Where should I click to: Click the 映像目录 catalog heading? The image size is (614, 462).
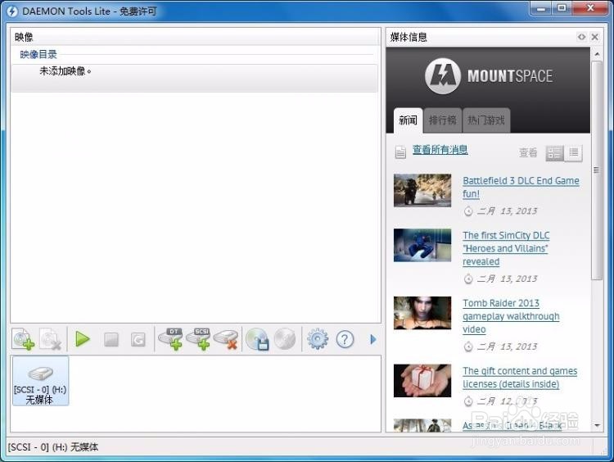[38, 54]
